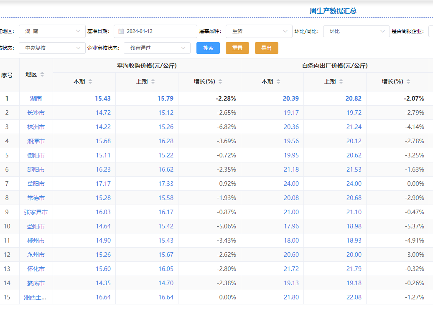
Task: Sort by 地区 column arrows
Action: (x=42, y=74)
